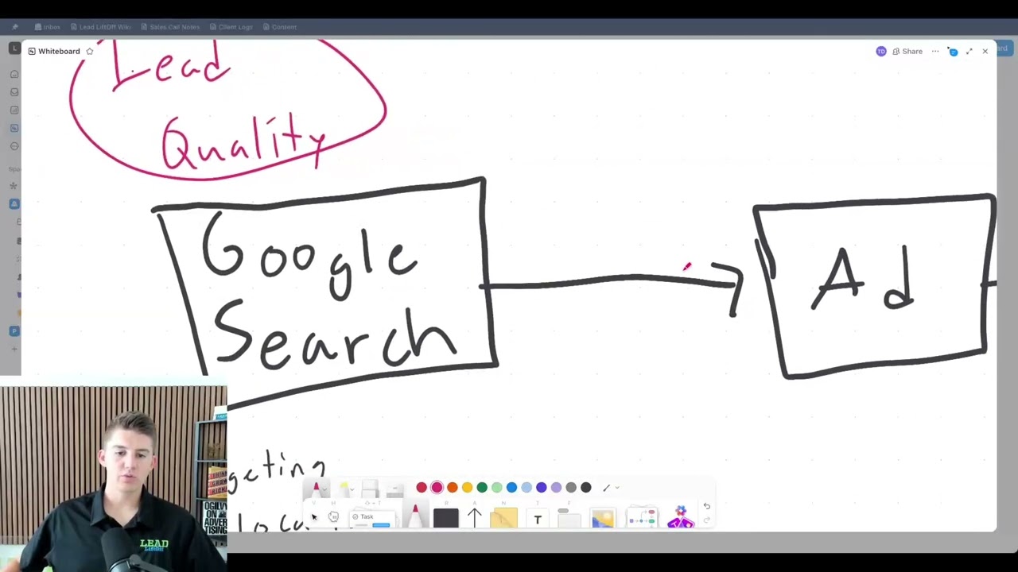Open the Sales Call Notes tab
Image resolution: width=1018 pixels, height=572 pixels.
coord(170,27)
